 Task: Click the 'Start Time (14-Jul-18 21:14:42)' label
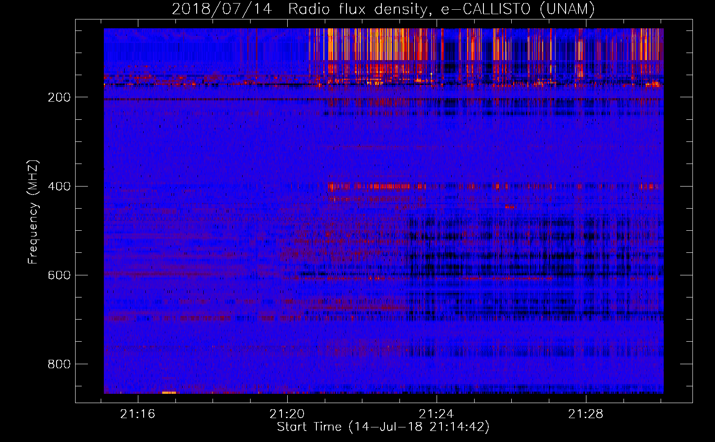click(383, 427)
